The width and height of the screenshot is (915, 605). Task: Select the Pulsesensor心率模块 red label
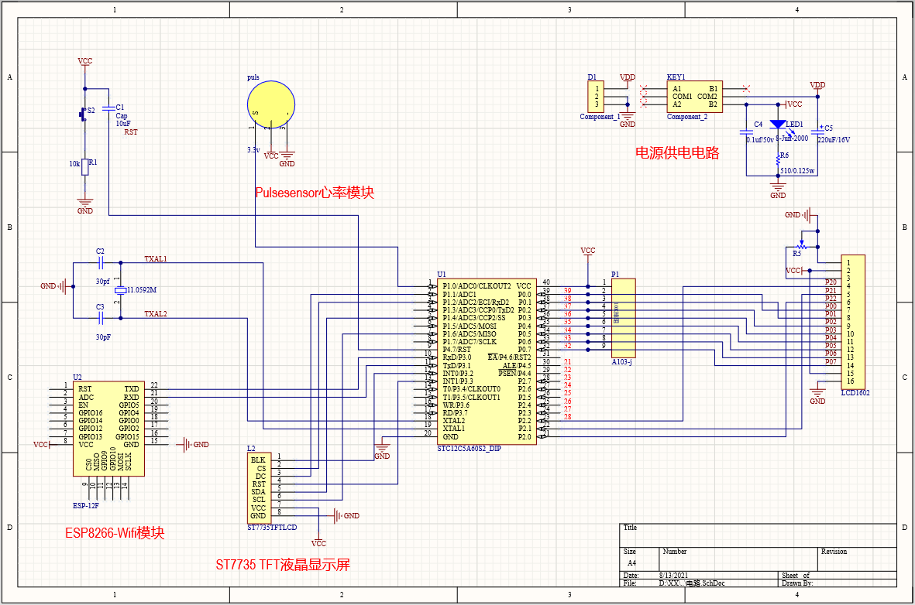point(315,193)
